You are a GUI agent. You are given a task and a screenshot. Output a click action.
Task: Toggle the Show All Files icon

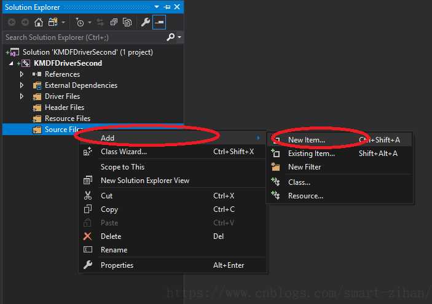click(x=127, y=22)
